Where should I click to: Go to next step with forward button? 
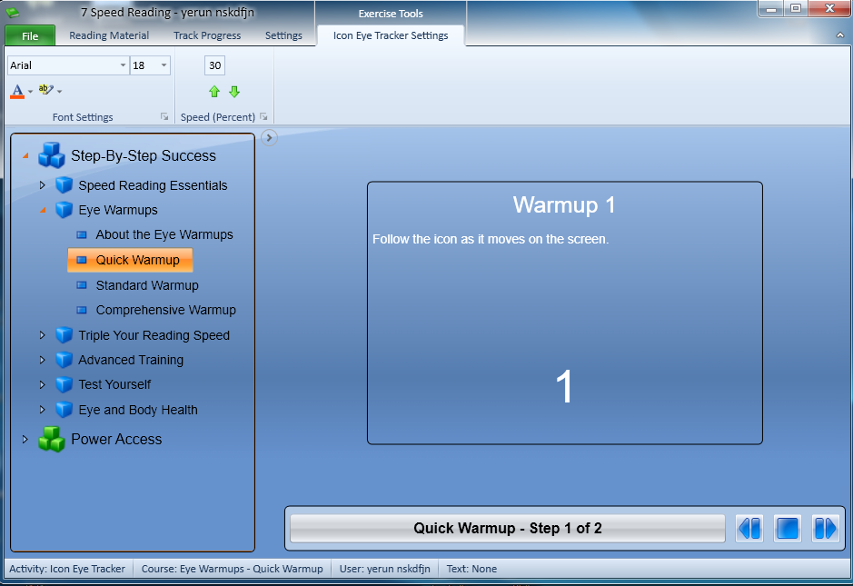click(825, 529)
